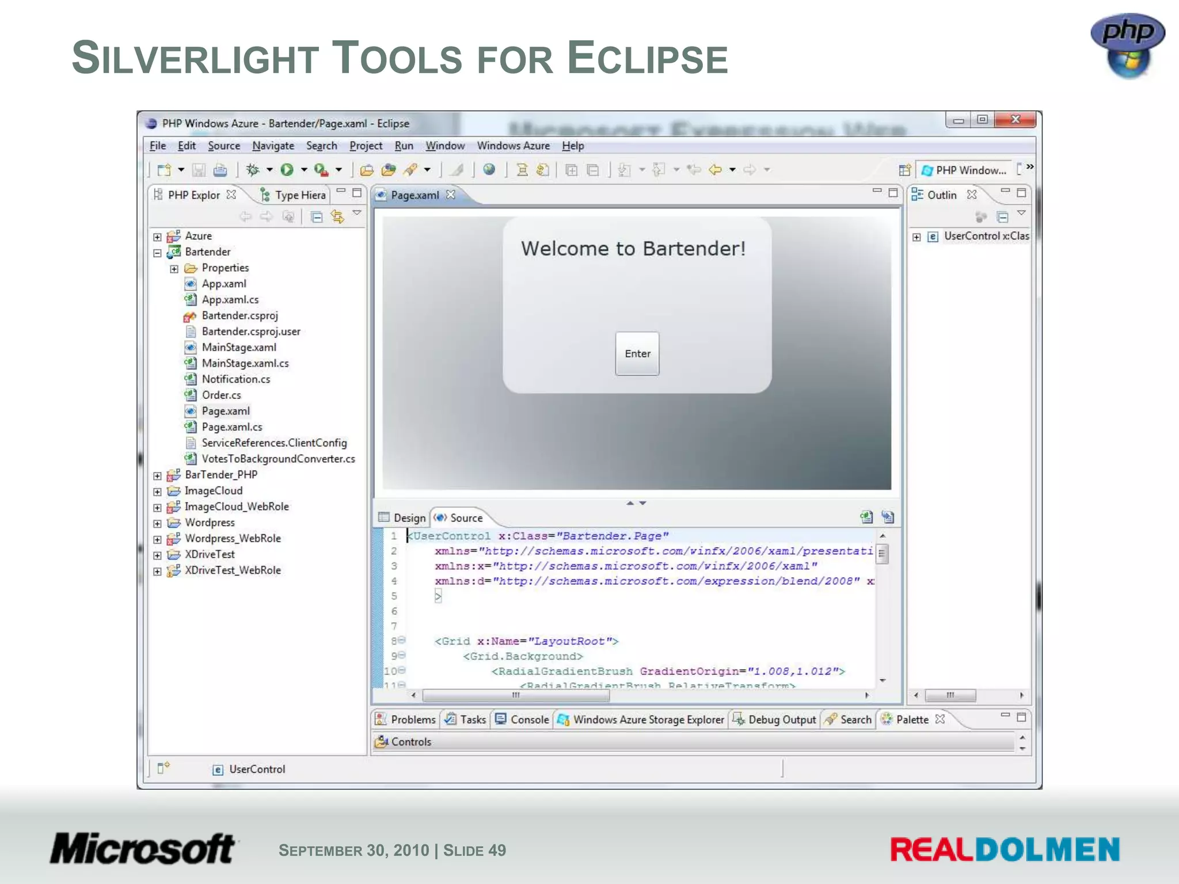Click the Open Perspective icon
Image resolution: width=1179 pixels, height=884 pixels.
pyautogui.click(x=905, y=170)
